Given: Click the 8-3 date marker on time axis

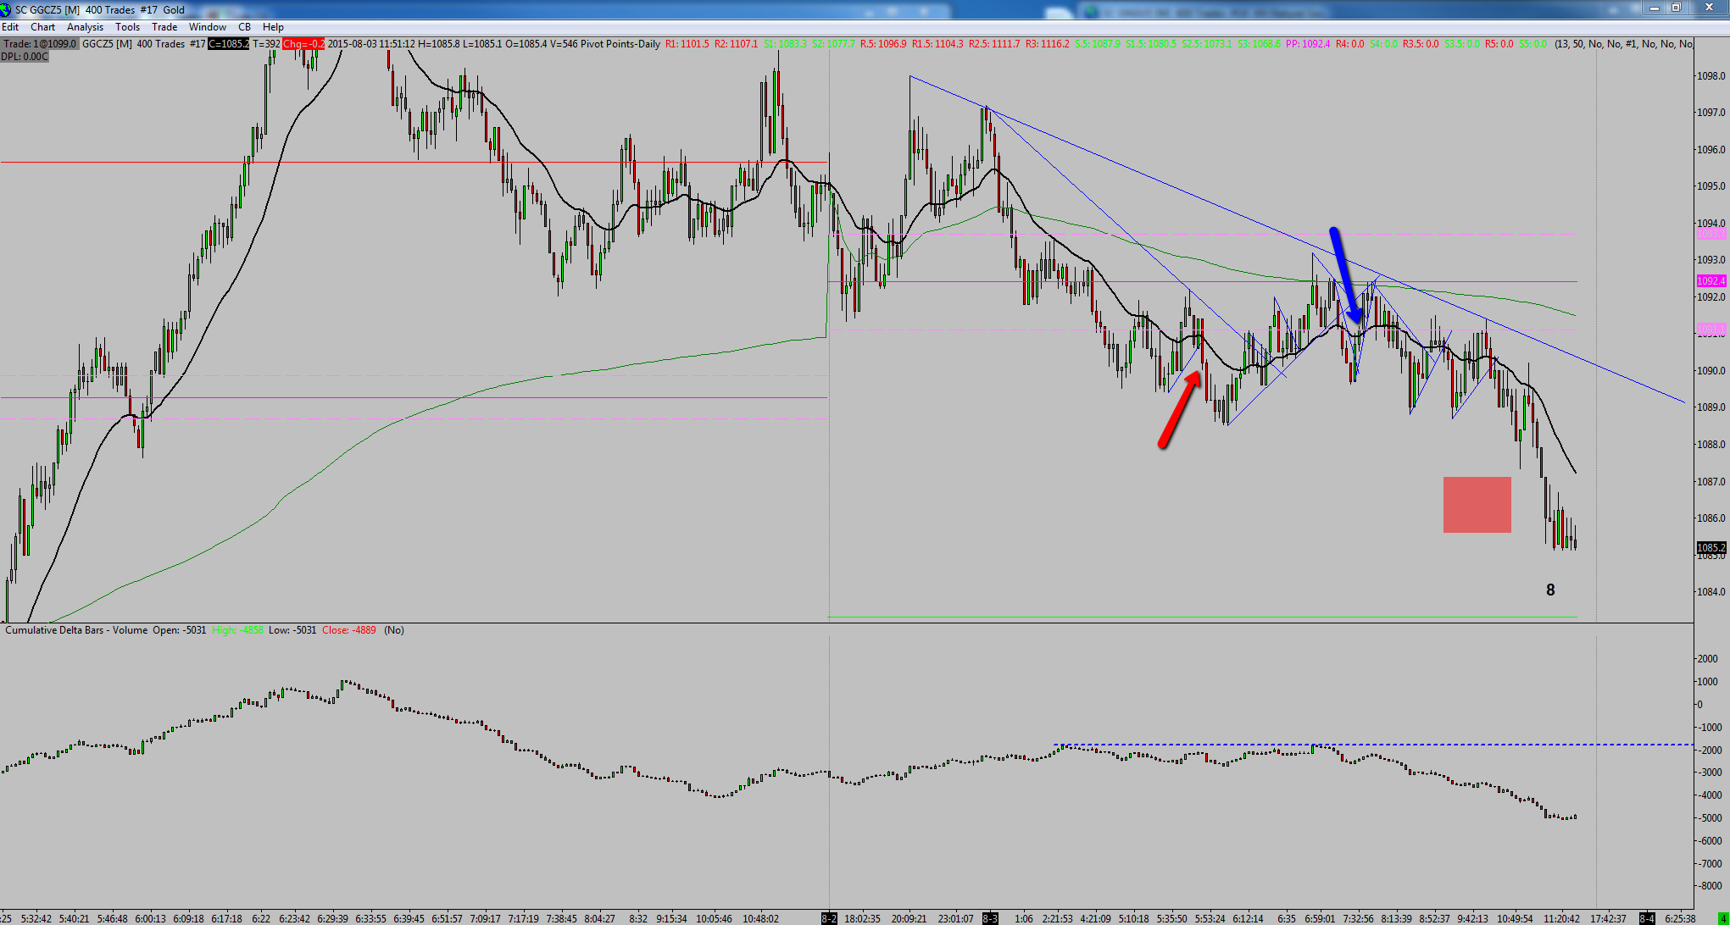Looking at the screenshot, I should (x=990, y=918).
